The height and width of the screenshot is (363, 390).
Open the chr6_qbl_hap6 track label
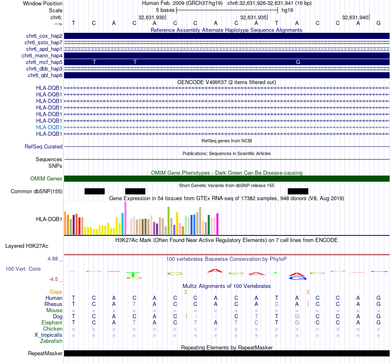point(45,75)
